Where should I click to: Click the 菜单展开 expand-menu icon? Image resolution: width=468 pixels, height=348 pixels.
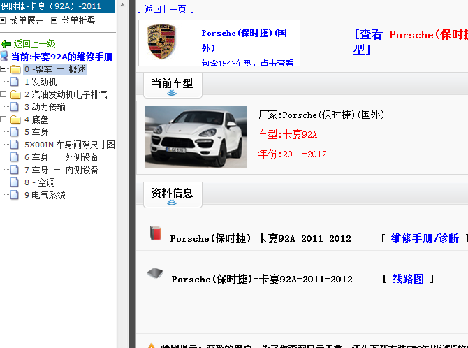tap(3, 20)
